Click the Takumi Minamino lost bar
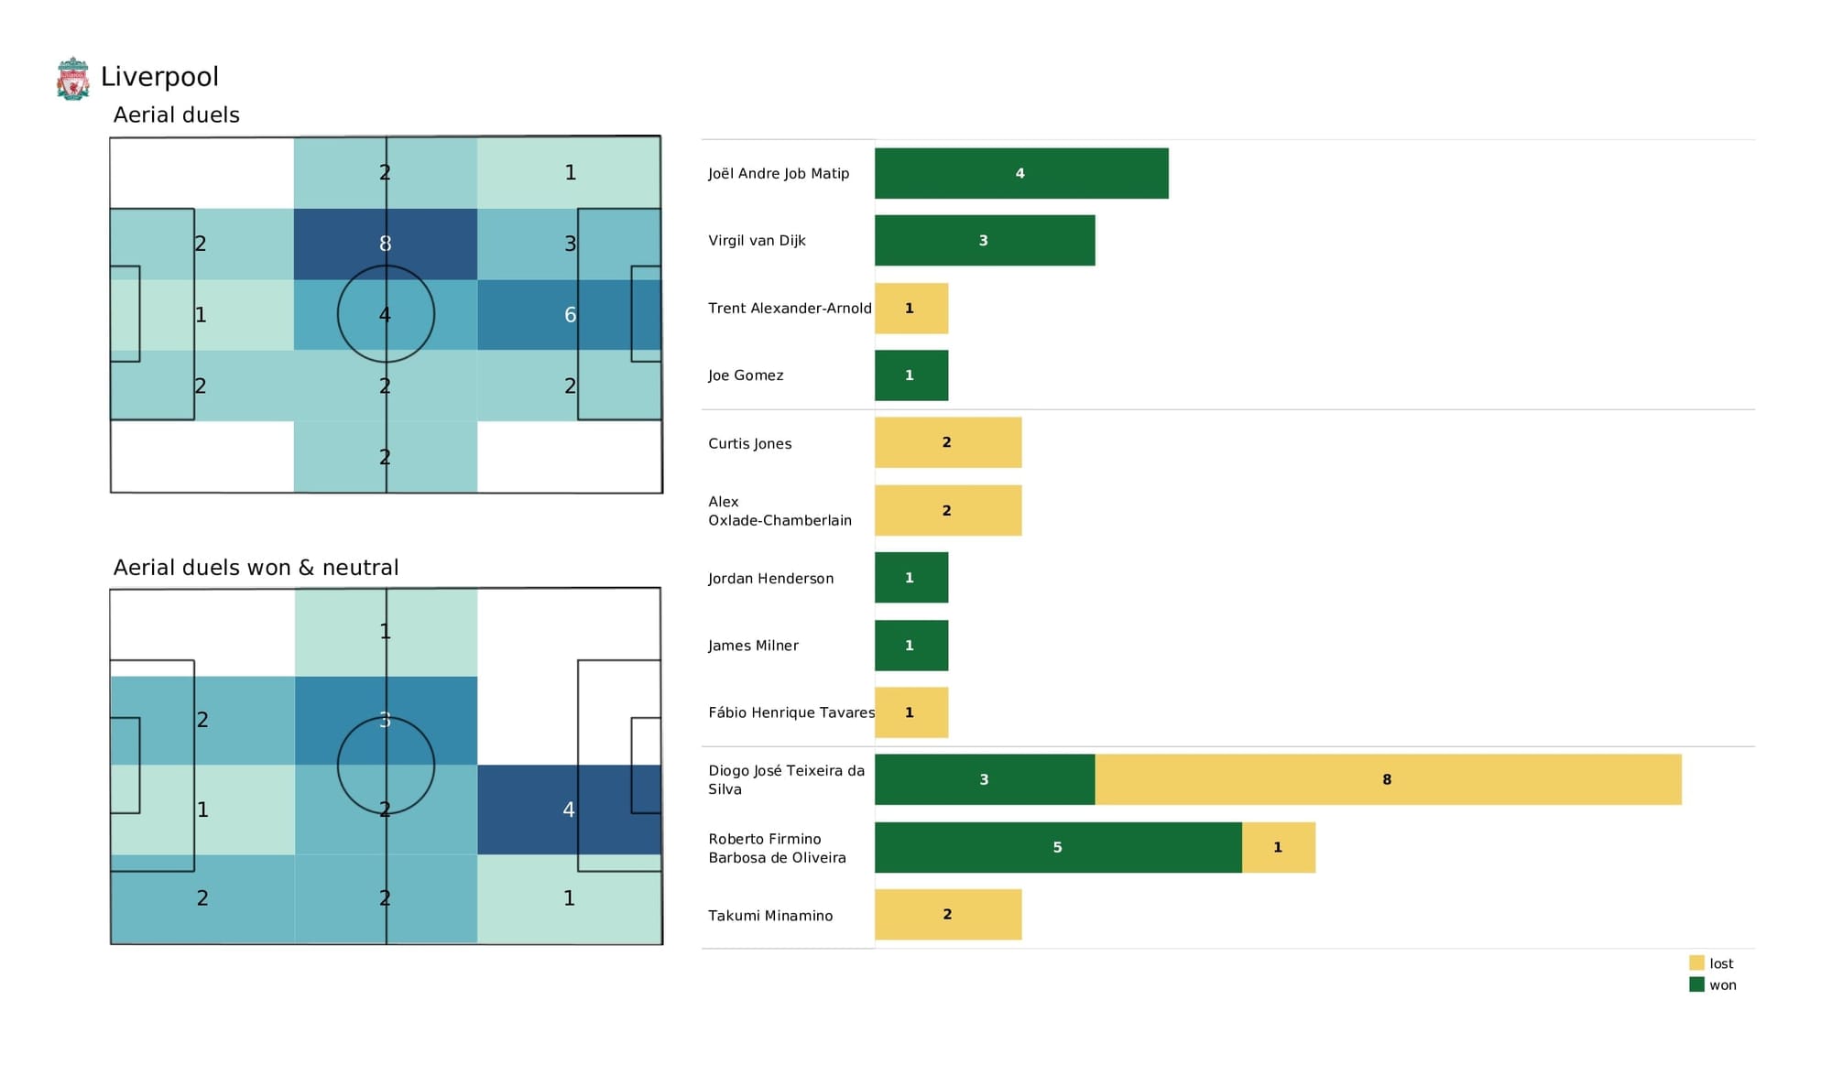Screen dimensions: 1832x1076 pyautogui.click(x=944, y=916)
